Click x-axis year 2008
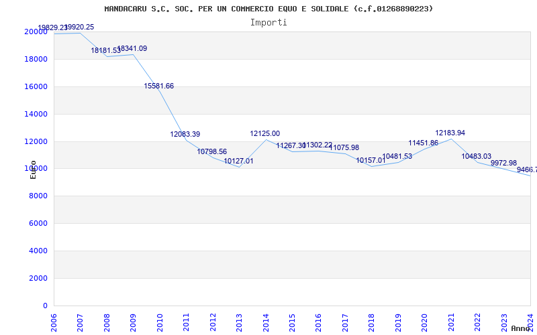Image resolution: width=537 pixels, height=335 pixels. (107, 322)
